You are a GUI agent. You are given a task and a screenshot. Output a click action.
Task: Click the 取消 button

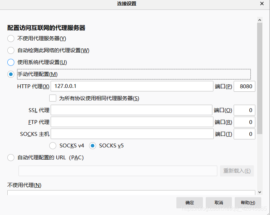tap(219, 202)
